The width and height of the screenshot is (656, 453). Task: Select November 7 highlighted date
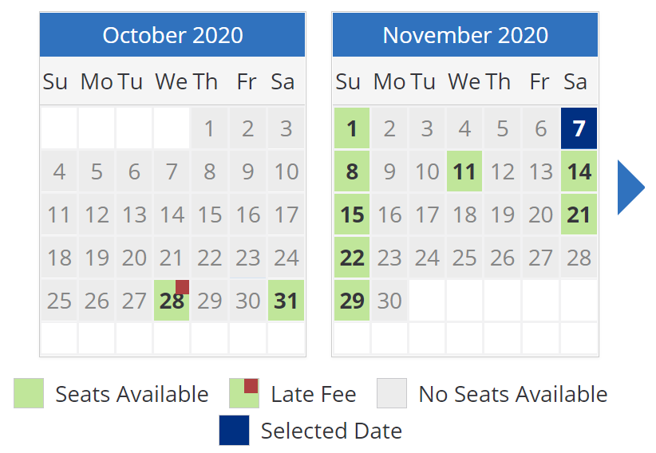tap(579, 128)
